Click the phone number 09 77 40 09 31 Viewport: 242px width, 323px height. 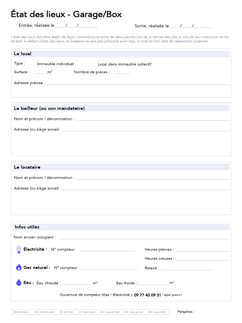pos(147,295)
